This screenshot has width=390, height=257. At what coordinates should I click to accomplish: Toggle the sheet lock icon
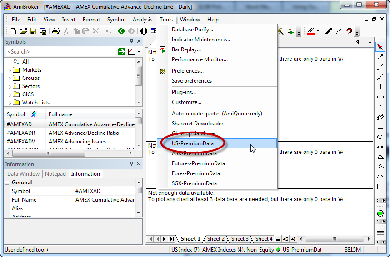(278, 239)
